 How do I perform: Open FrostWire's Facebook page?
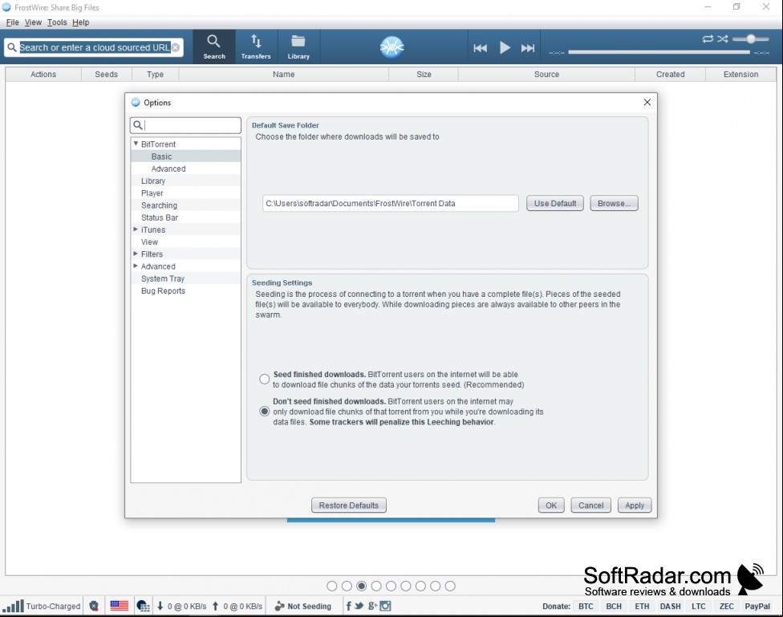[x=348, y=606]
